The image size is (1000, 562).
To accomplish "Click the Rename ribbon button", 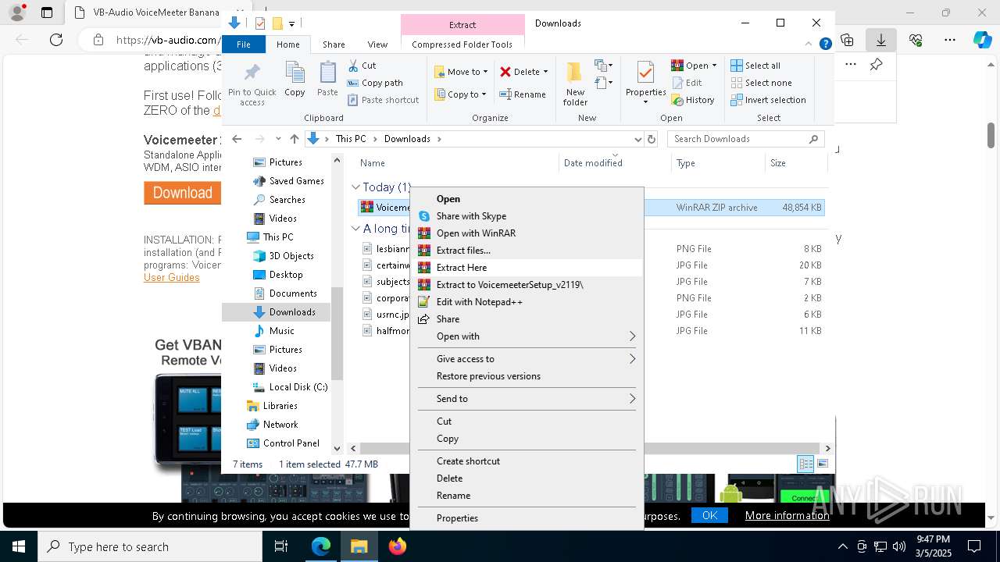I will (523, 94).
